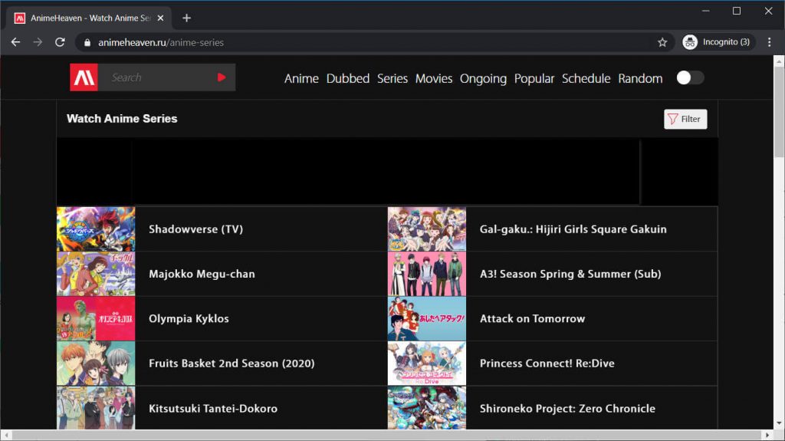Click the Shadowverse thumbnail
The height and width of the screenshot is (441, 785).
pos(96,229)
